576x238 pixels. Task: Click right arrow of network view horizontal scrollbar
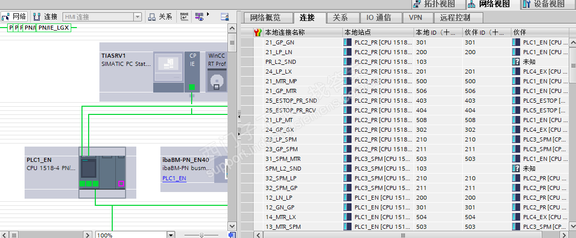click(88, 235)
